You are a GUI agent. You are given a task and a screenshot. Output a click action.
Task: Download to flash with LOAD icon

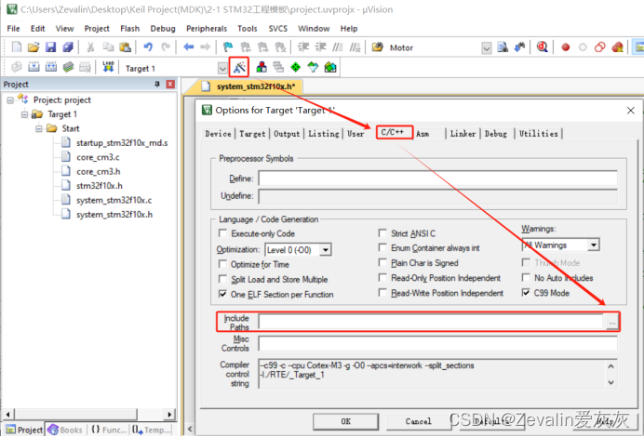click(108, 67)
